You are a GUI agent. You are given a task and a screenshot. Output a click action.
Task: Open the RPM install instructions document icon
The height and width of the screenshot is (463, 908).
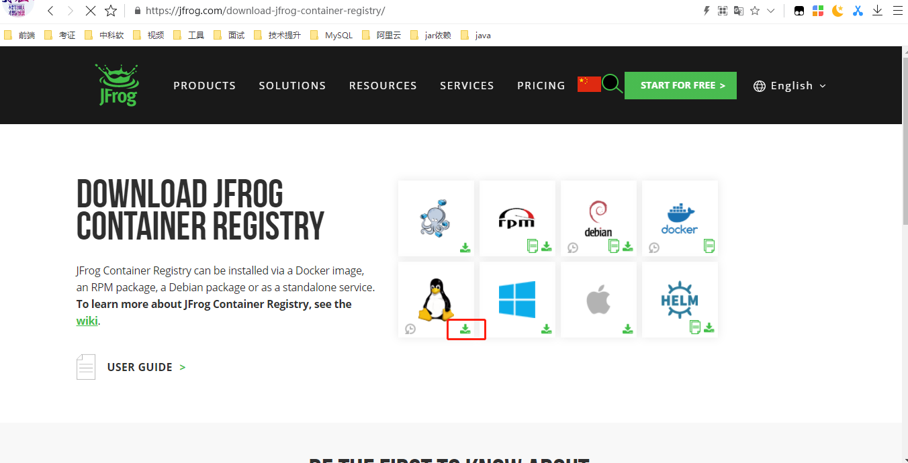533,246
